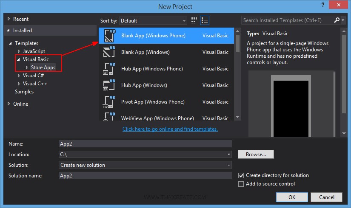Click the Pivot App (Windows Phone) icon
This screenshot has width=351, height=208.
tap(109, 102)
